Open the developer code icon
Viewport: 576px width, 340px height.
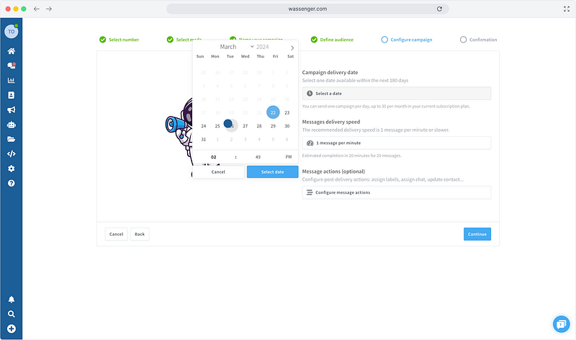[x=11, y=153]
